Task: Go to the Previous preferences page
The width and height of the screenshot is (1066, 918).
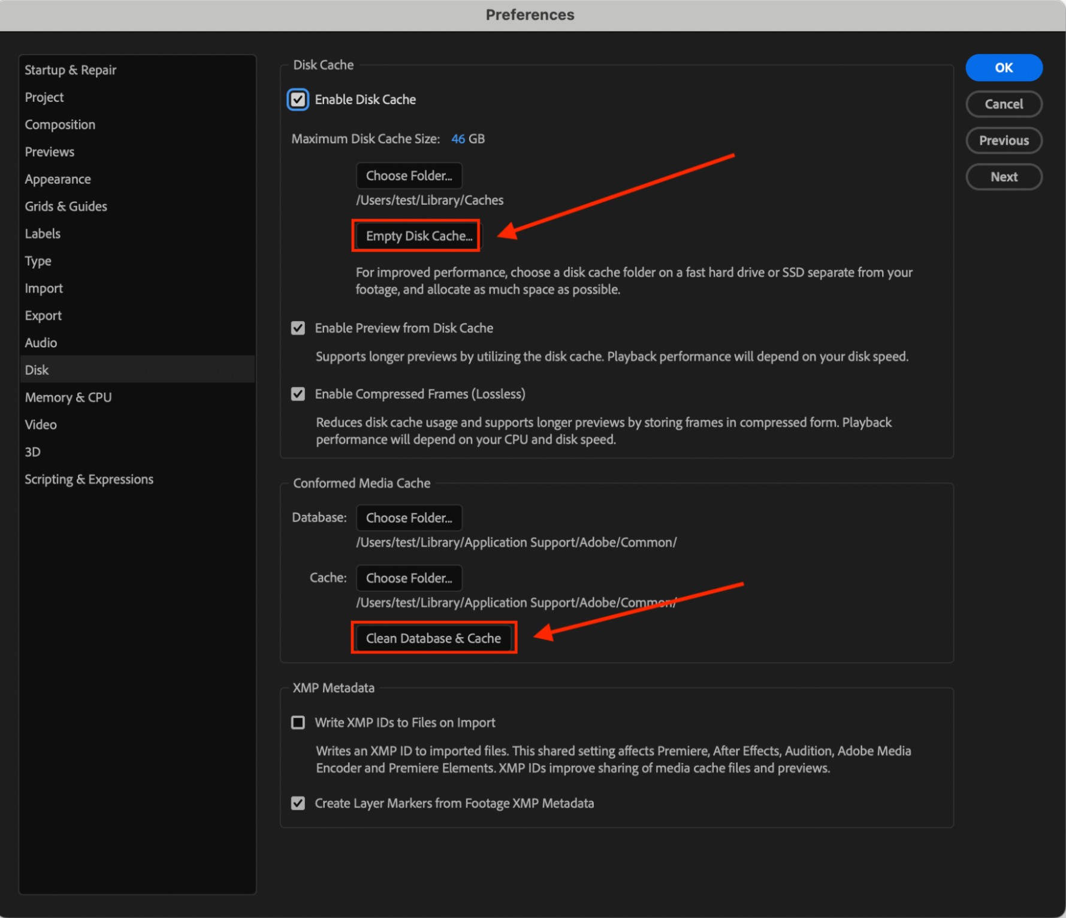Action: [1004, 140]
